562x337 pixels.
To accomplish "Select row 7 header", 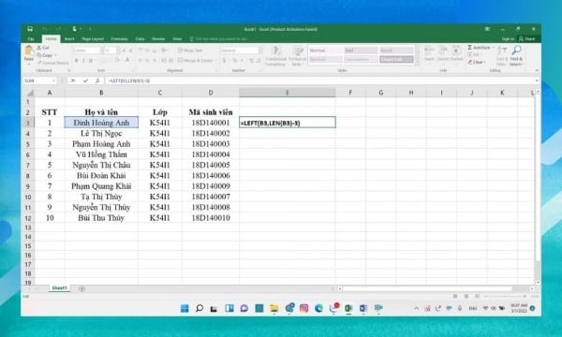I will click(x=27, y=166).
